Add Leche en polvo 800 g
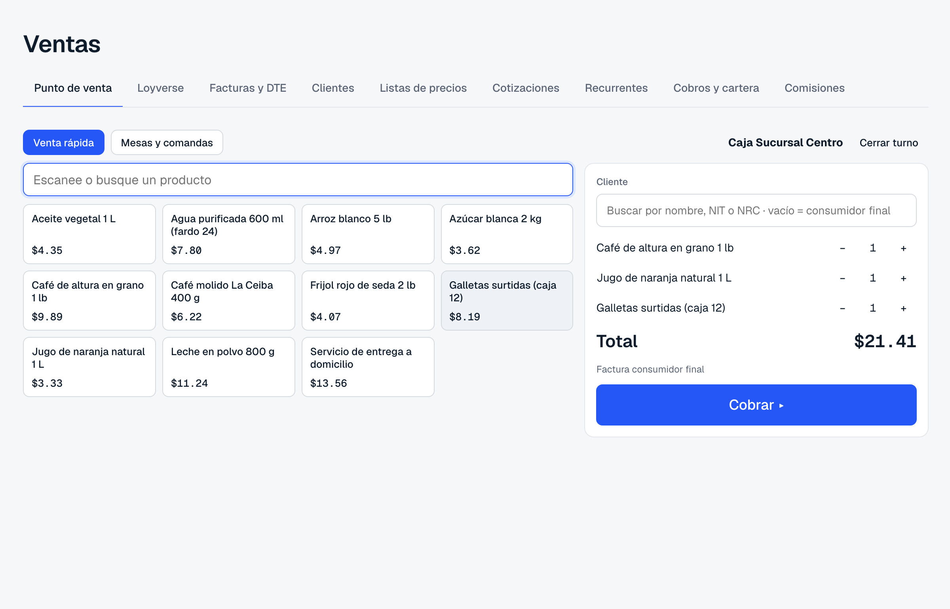Viewport: 950px width, 609px height. tap(229, 367)
